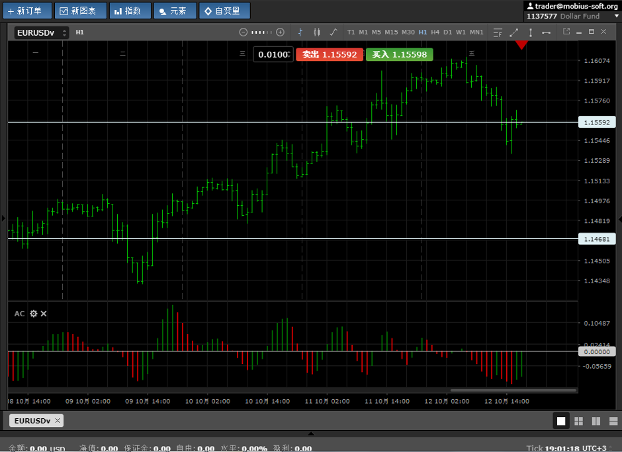Click the red triangle marker atop chart
This screenshot has height=452, width=622.
(x=521, y=45)
